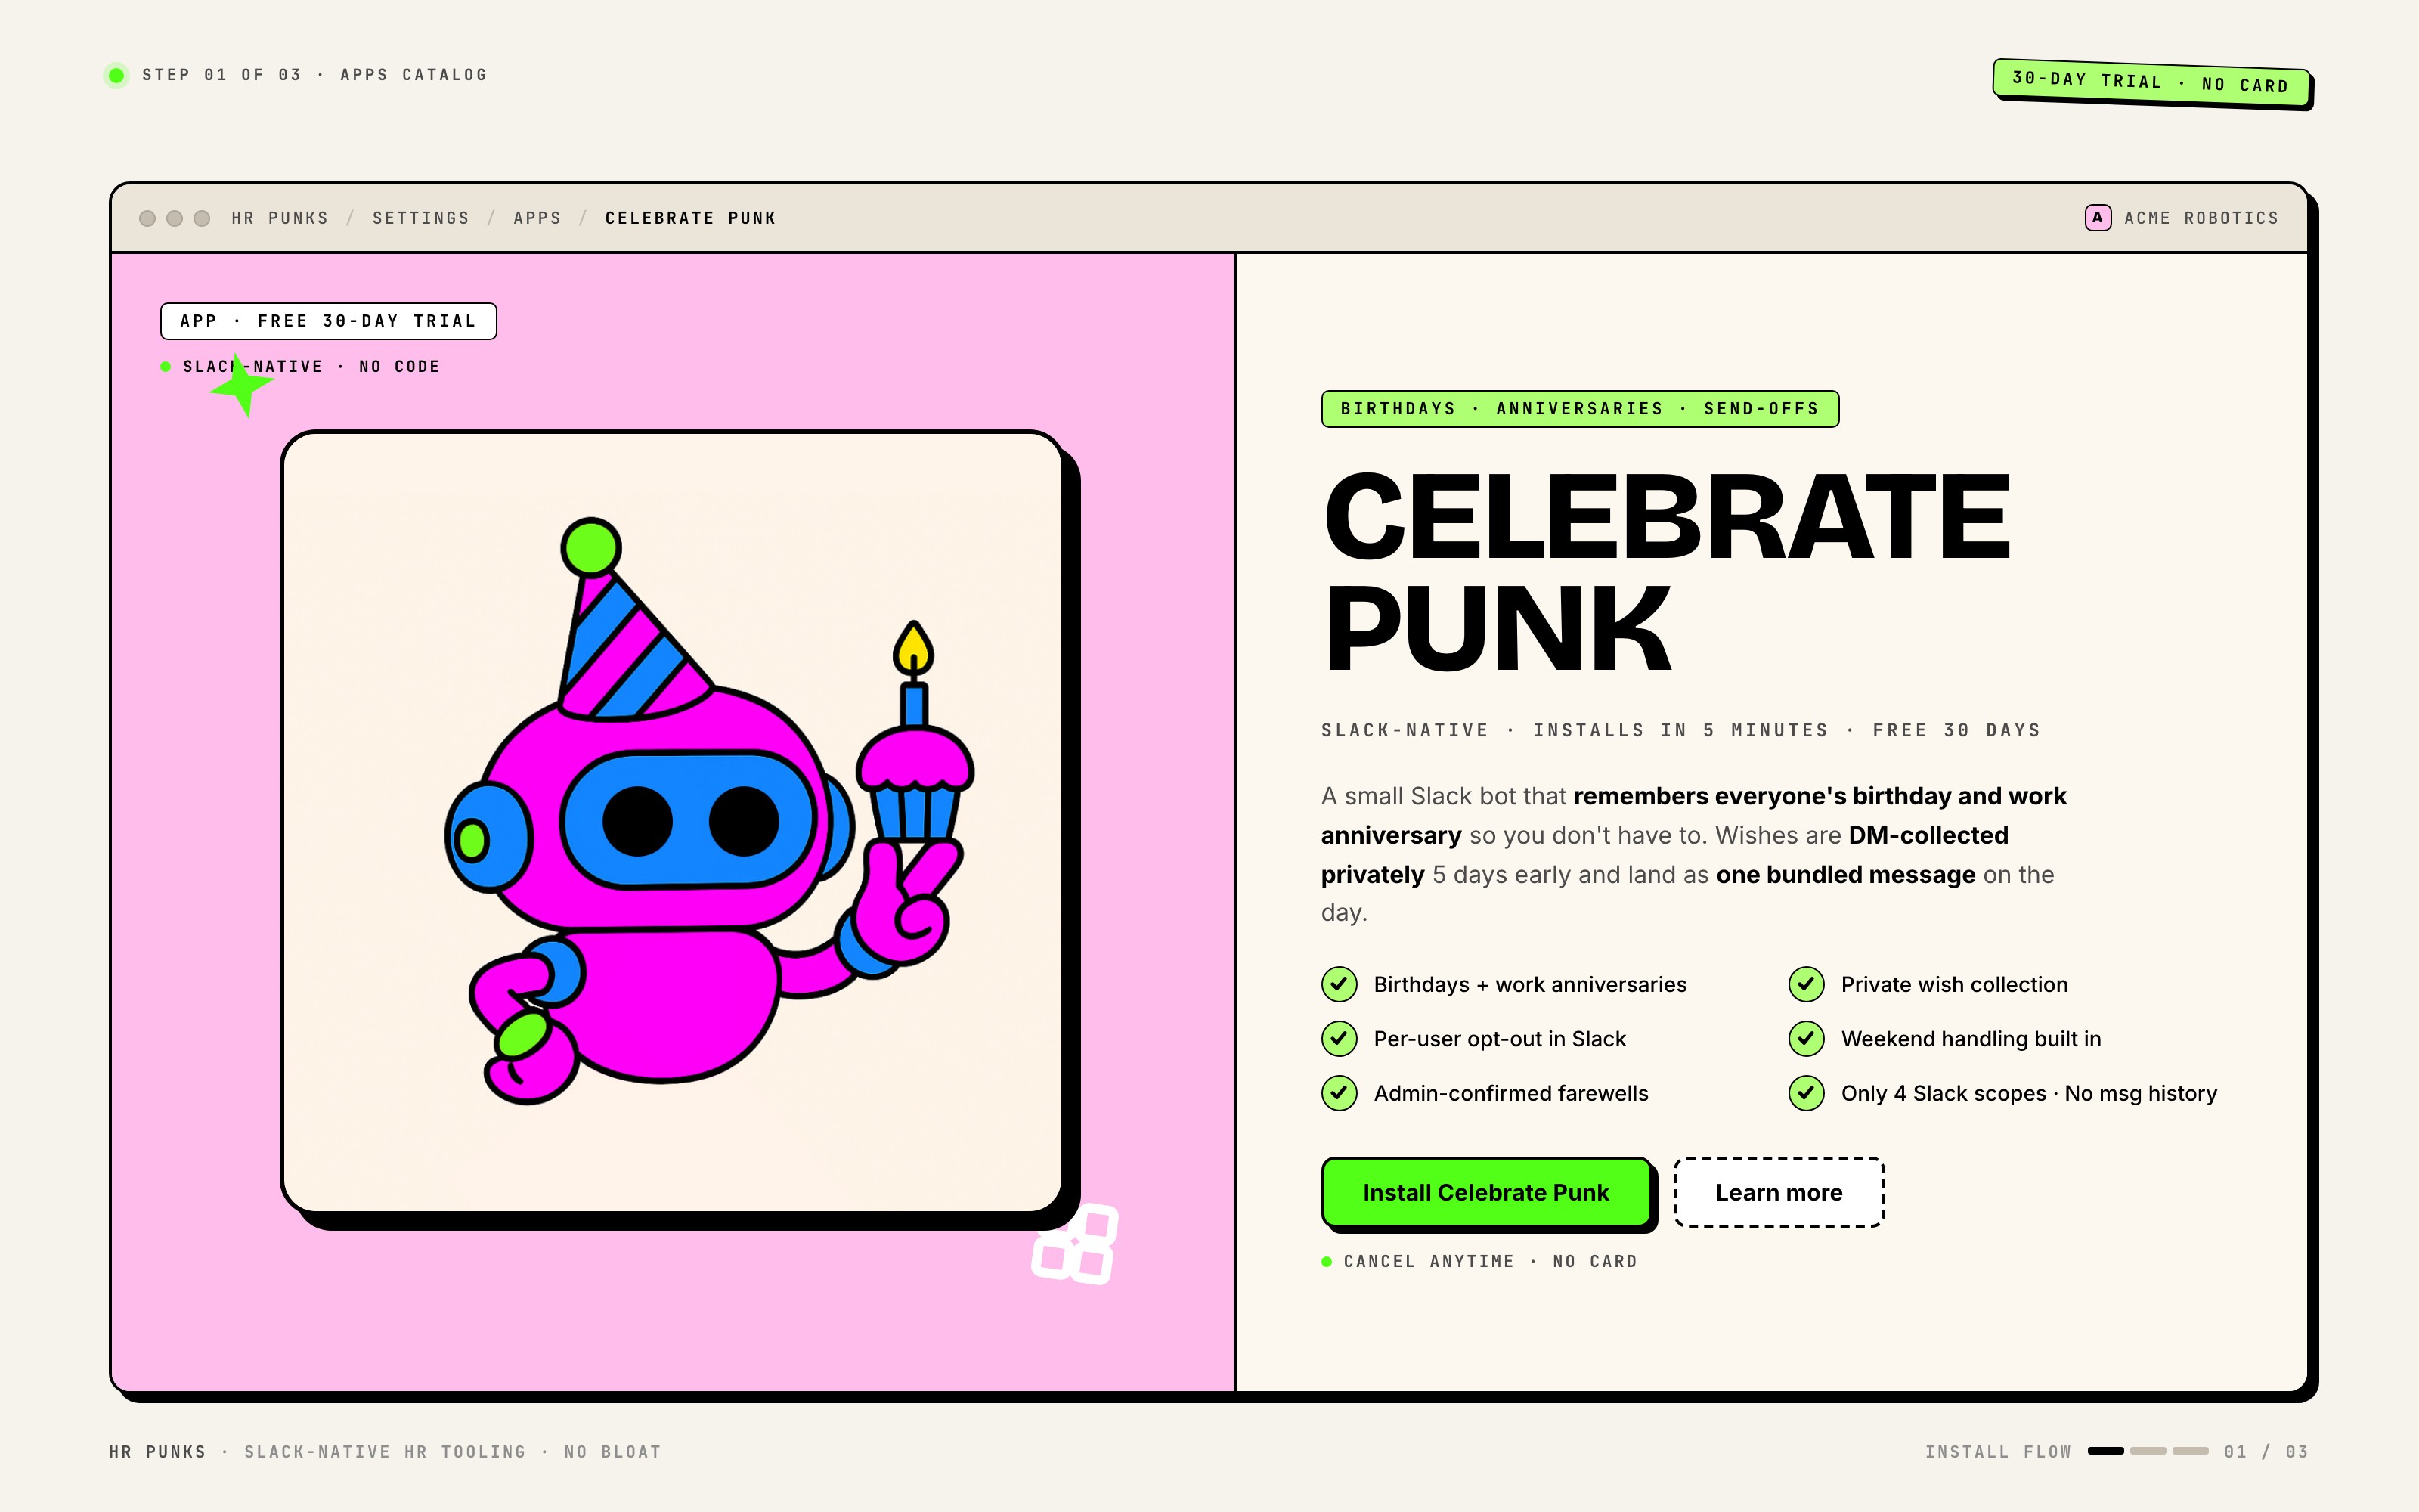
Task: Click the Install Flow label
Action: tap(1998, 1452)
